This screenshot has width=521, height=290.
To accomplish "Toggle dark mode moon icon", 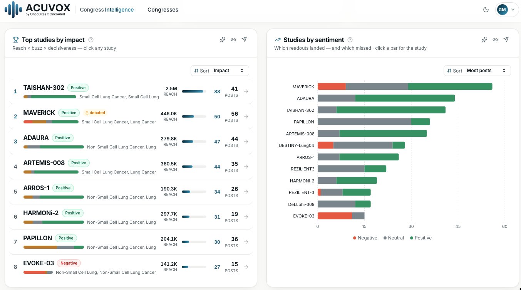I will (486, 10).
